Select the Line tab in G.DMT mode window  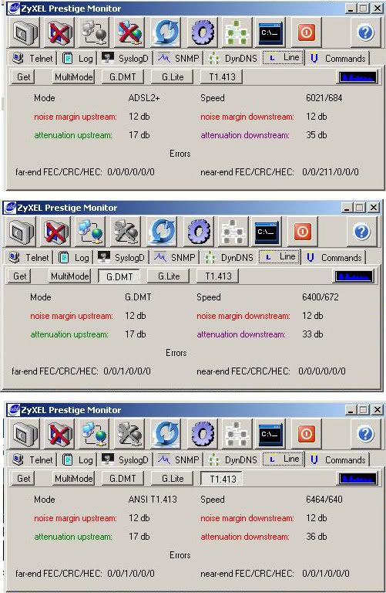click(x=280, y=257)
